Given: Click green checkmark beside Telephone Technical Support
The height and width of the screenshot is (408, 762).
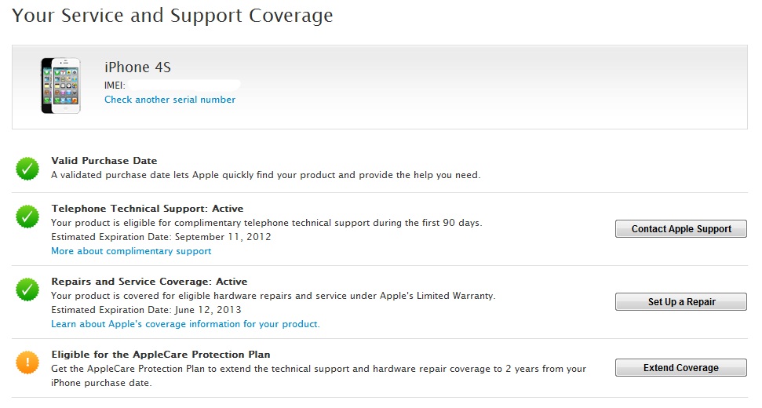Looking at the screenshot, I should (x=27, y=217).
